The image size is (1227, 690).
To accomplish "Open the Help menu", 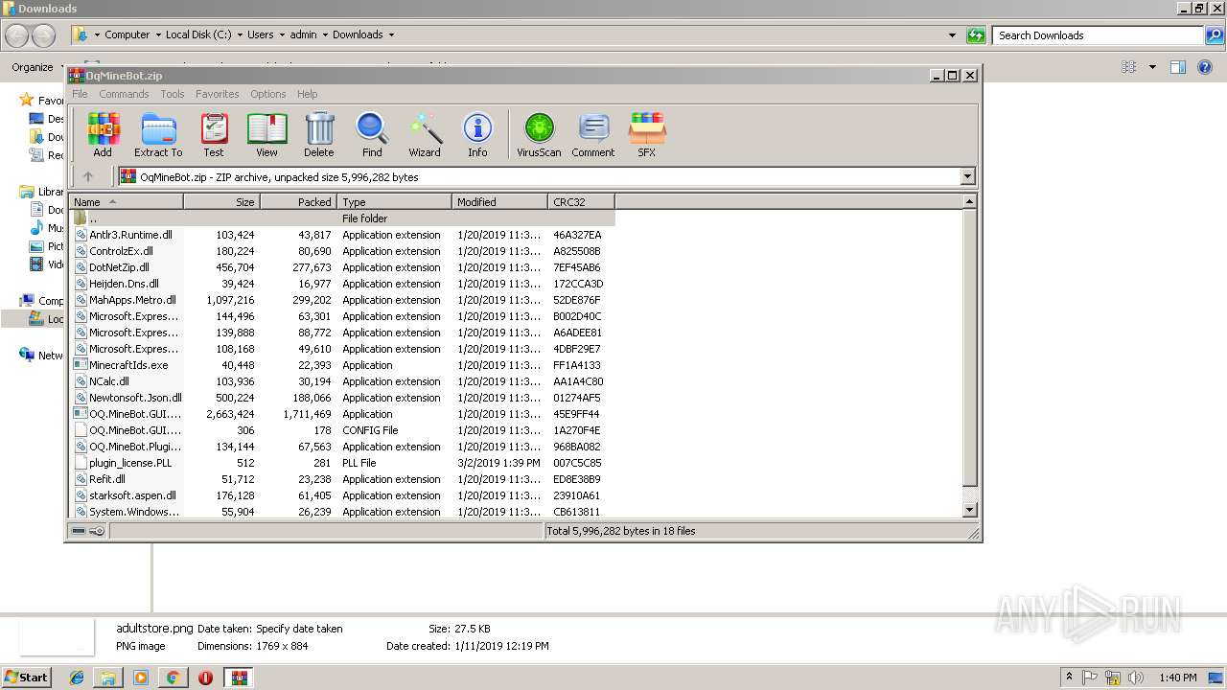I will point(307,94).
